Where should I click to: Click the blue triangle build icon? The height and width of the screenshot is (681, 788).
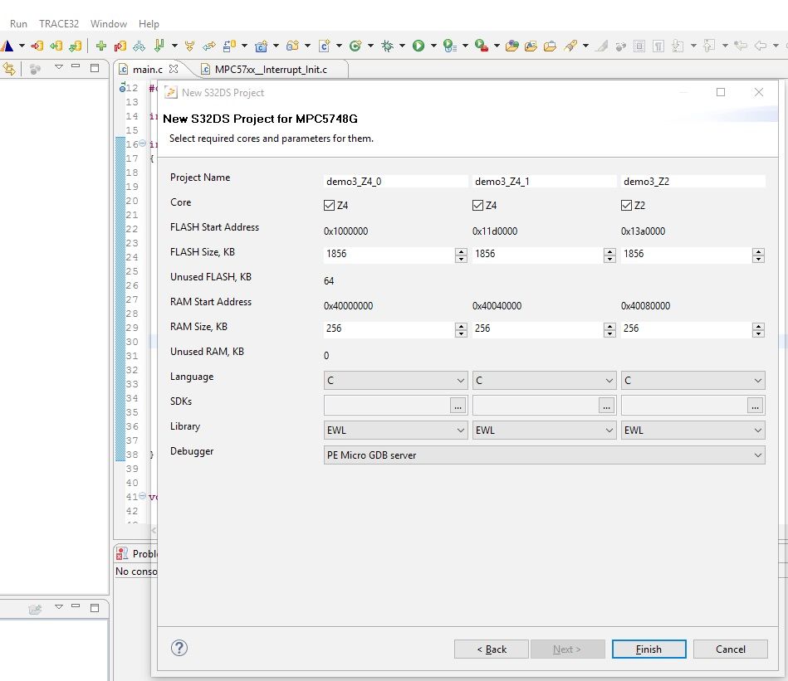[x=7, y=46]
